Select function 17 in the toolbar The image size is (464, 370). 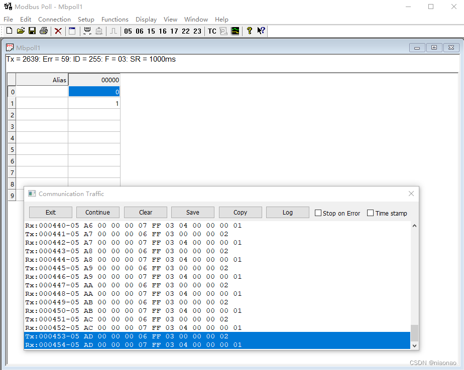[174, 31]
